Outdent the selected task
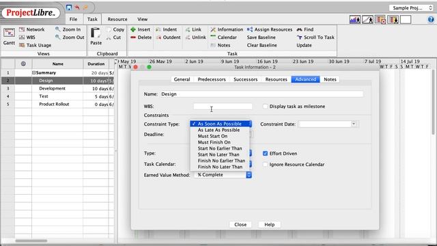The image size is (437, 246). point(168,37)
